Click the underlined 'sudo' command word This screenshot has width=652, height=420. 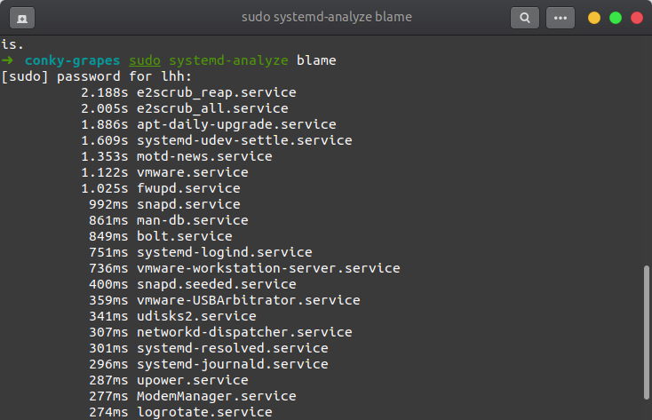pyautogui.click(x=145, y=60)
